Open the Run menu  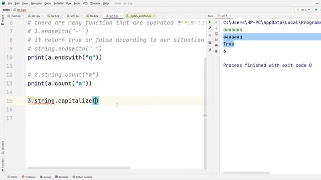click(68, 3)
